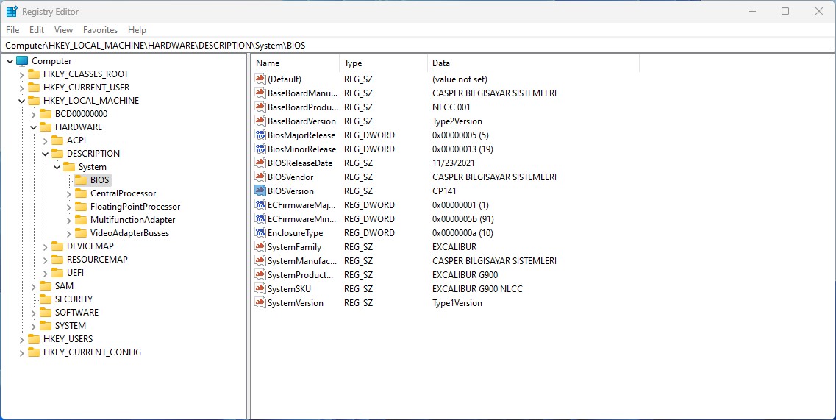The height and width of the screenshot is (420, 836).
Task: Collapse the HARDWARE key chevron
Action: coord(34,127)
